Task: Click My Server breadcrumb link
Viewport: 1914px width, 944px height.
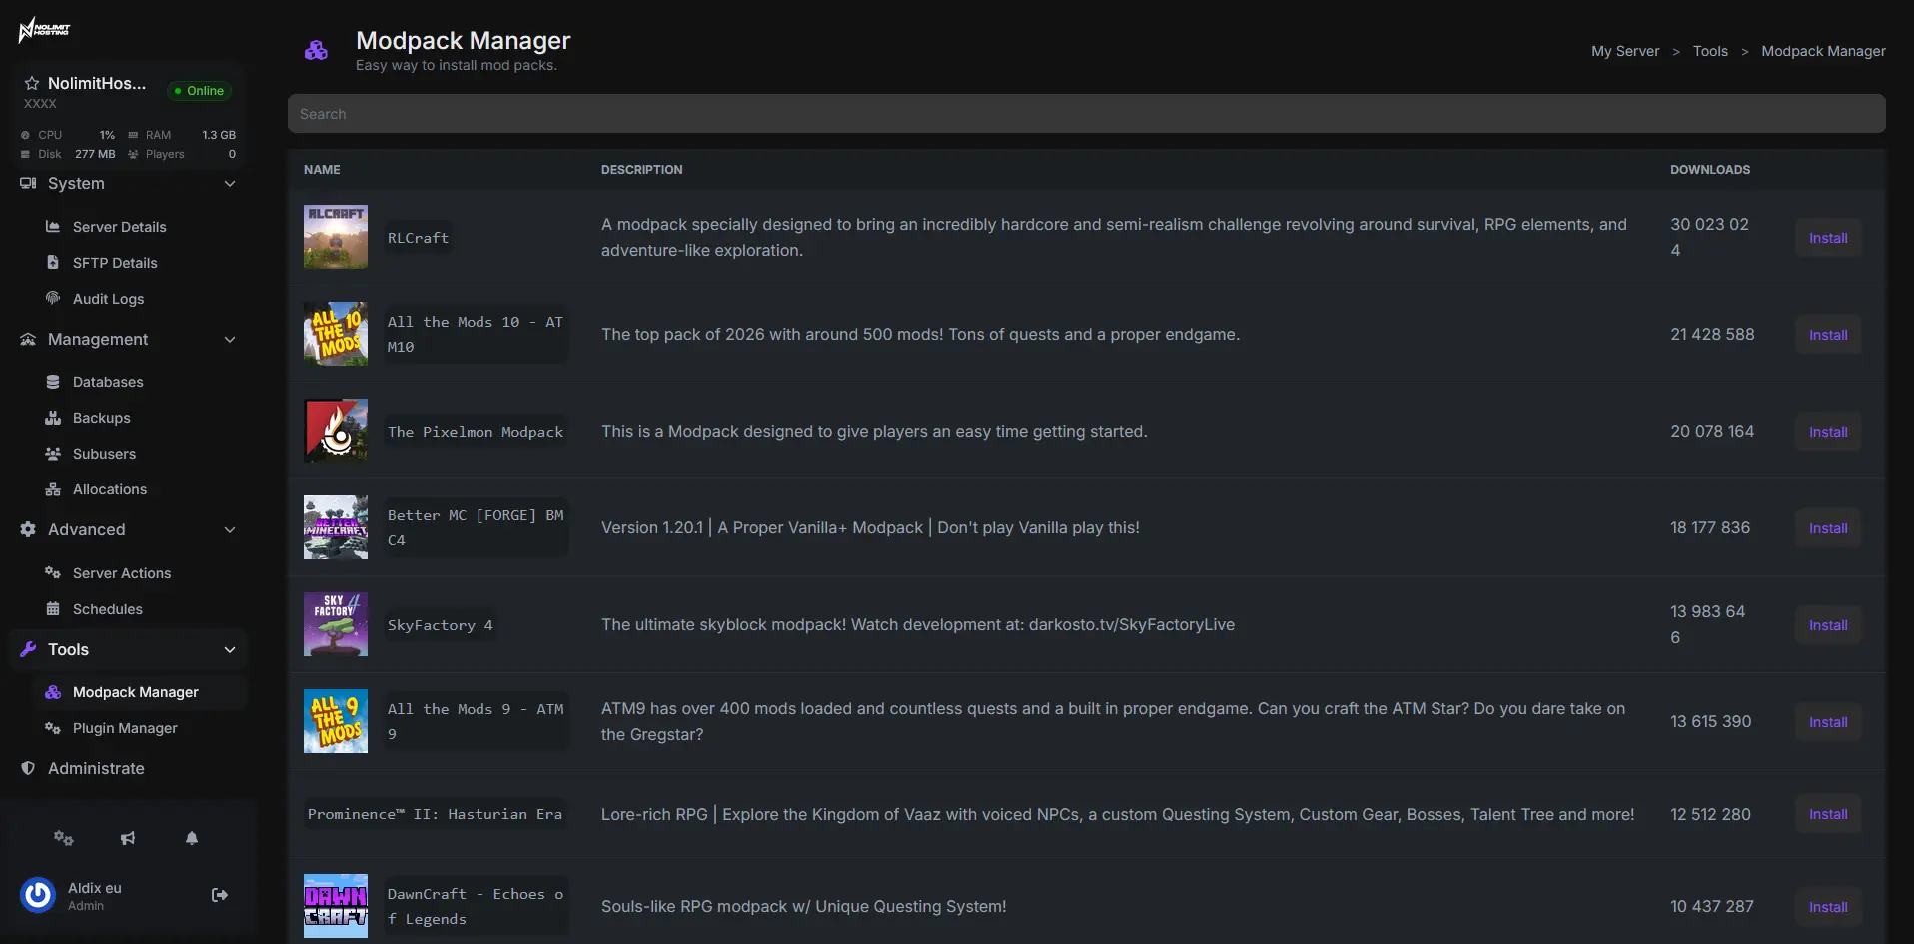Action: tap(1625, 51)
